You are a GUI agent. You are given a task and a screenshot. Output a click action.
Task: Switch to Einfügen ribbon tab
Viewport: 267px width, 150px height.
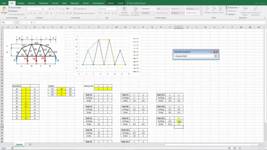pyautogui.click(x=21, y=3)
